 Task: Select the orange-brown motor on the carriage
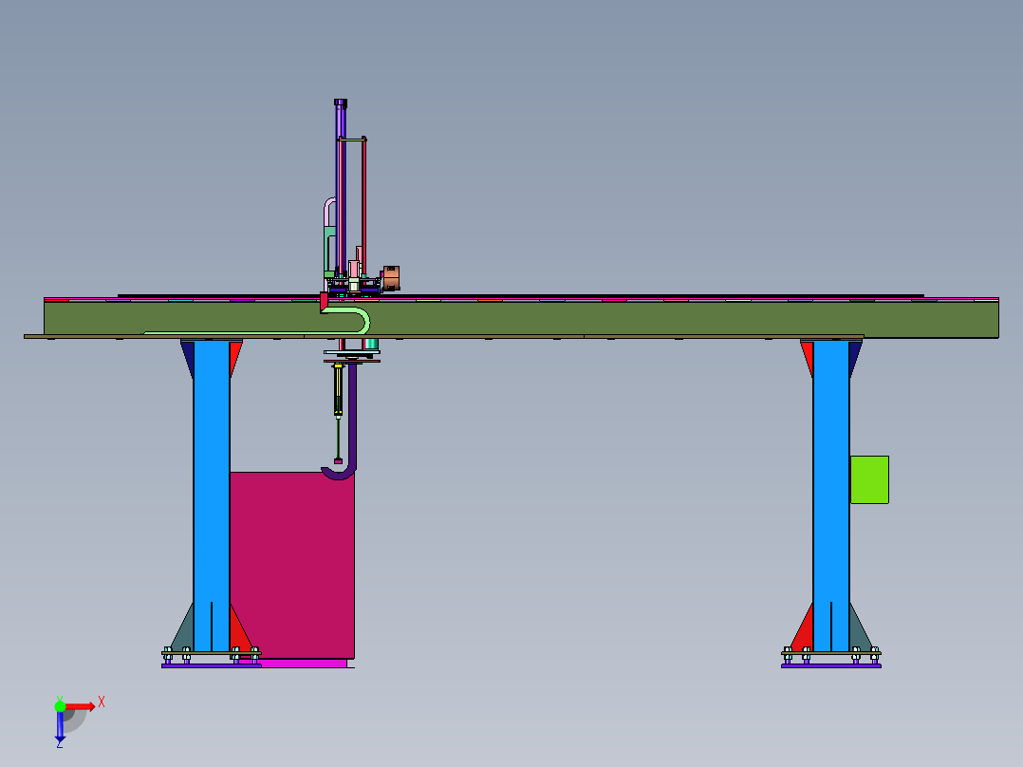click(390, 278)
